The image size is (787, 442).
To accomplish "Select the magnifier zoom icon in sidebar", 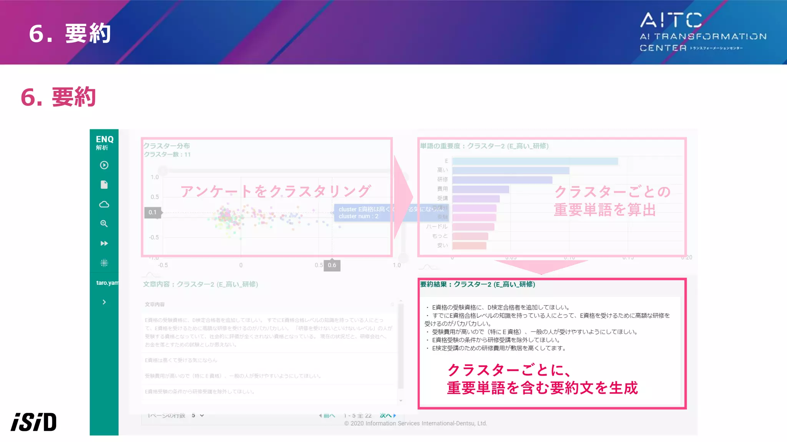I will click(104, 224).
